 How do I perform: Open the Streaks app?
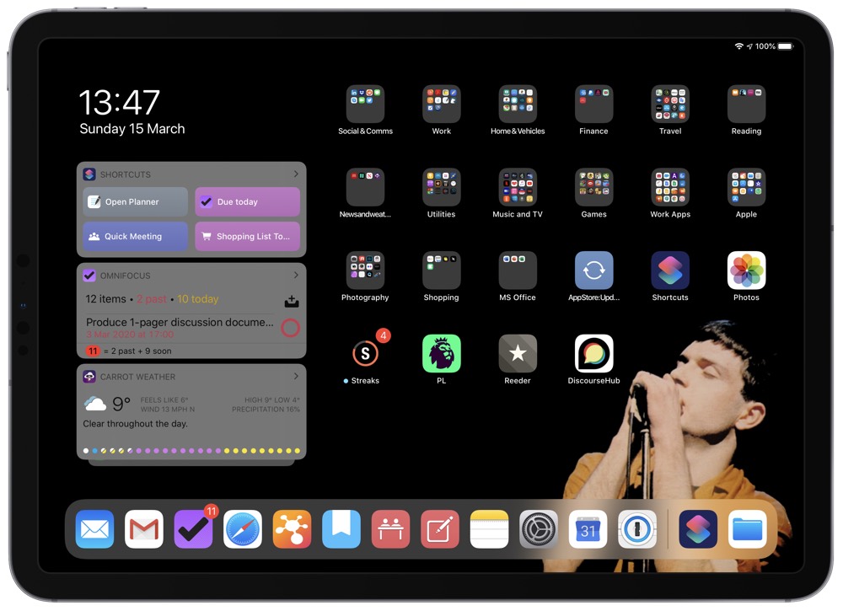click(365, 354)
